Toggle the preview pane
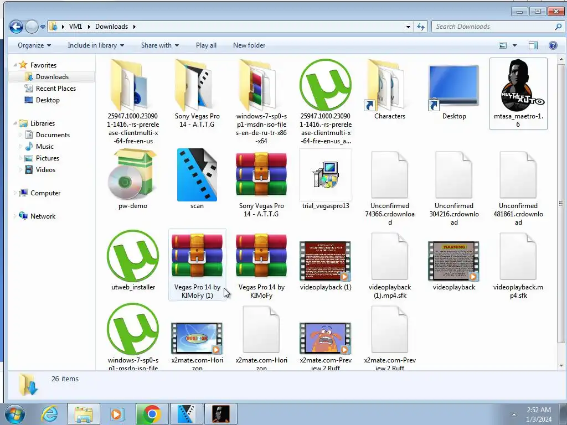Screen dimensions: 567x425 (x=533, y=45)
